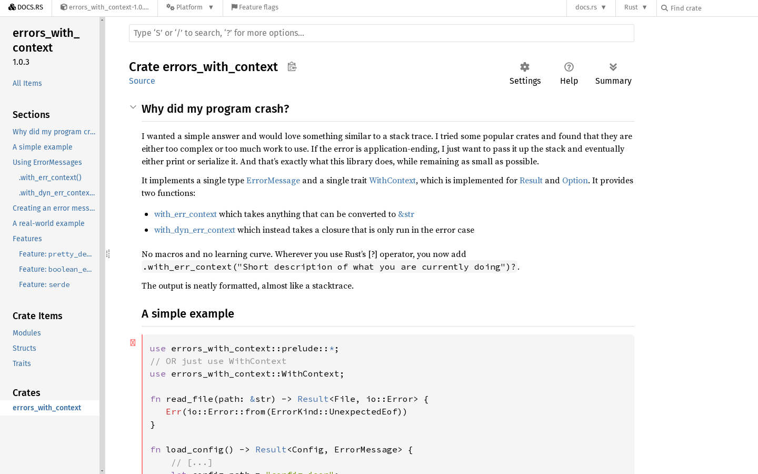Jump to Why did my program crash sidebar section
The width and height of the screenshot is (758, 474).
point(54,132)
